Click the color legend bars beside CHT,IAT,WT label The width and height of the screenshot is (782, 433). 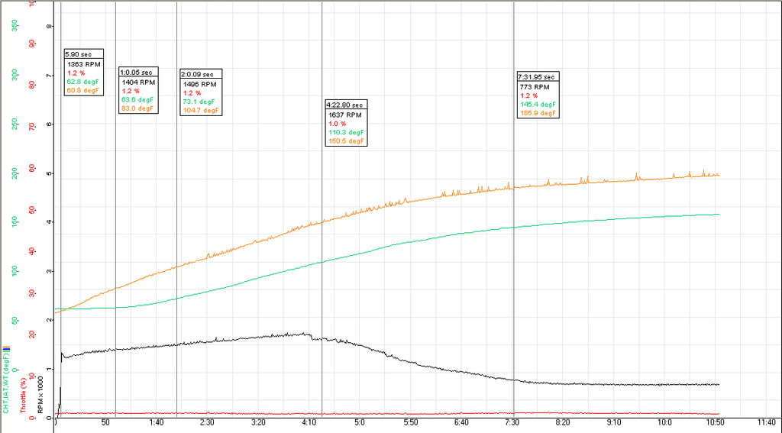point(6,347)
